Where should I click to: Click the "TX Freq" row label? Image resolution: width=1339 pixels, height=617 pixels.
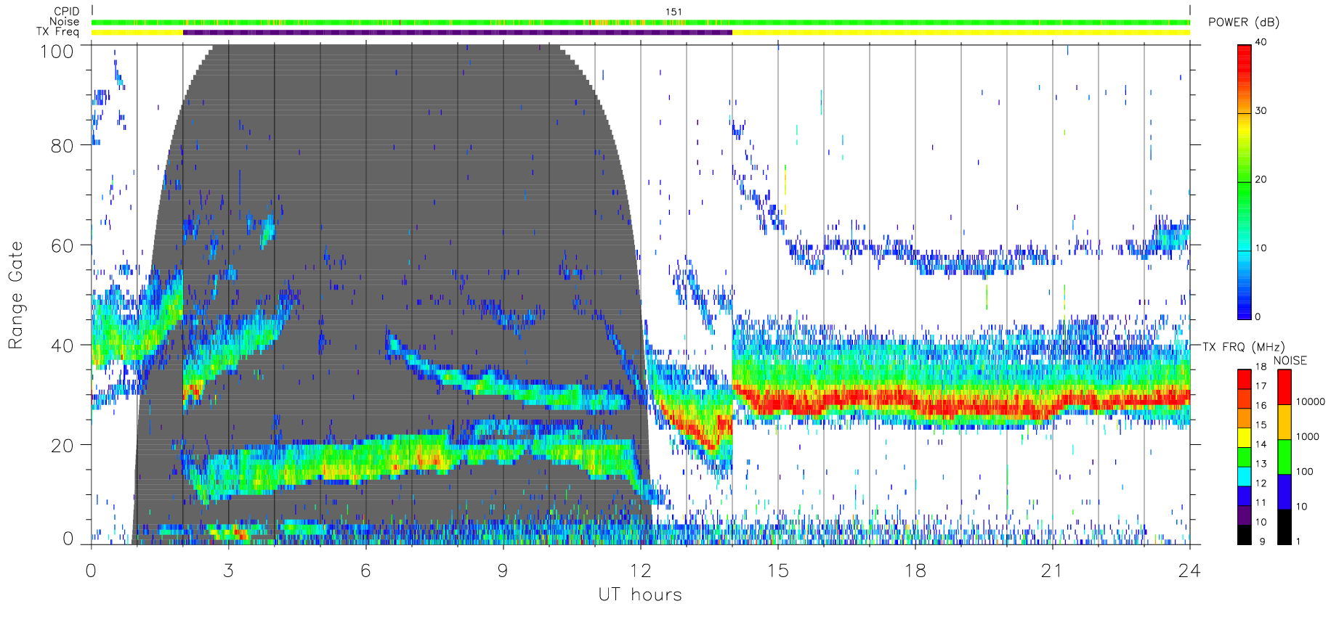coord(57,31)
